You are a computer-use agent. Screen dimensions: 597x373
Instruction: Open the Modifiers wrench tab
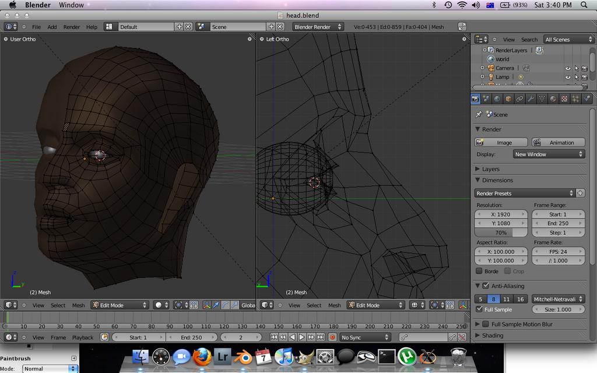click(531, 99)
